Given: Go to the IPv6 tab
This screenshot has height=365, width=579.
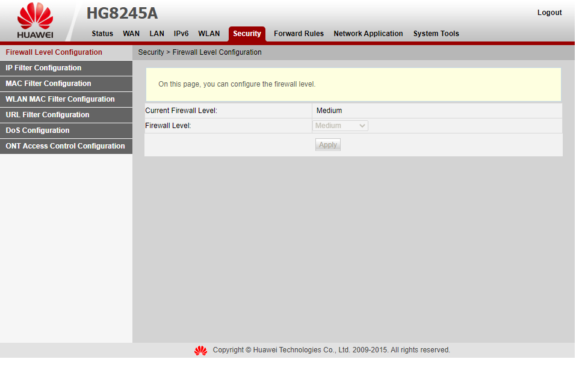Looking at the screenshot, I should (181, 34).
